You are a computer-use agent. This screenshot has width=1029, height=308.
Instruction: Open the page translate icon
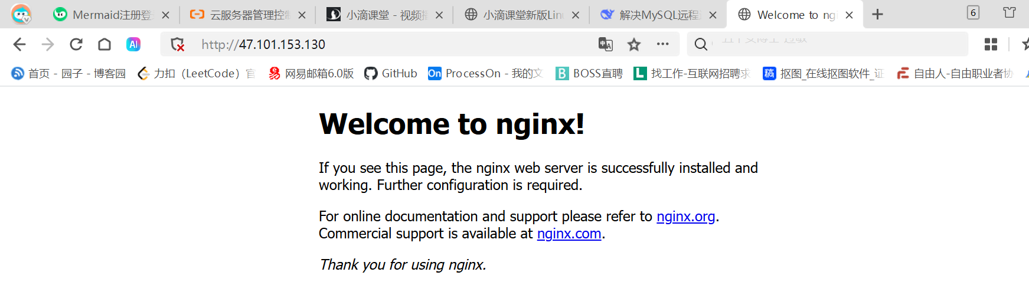606,44
